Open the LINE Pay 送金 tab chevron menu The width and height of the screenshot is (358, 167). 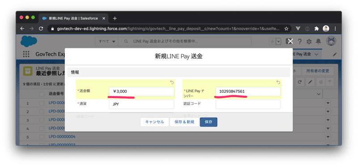pos(316,54)
